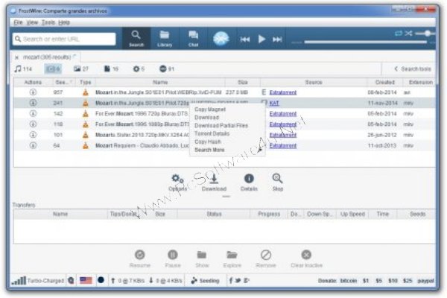Screen dimensions: 447x298
Task: Sort results by Seeds column
Action: [63, 82]
